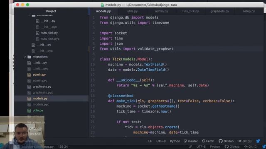Open the graphsets.py tab
Screen dimensions: 266x149
[220, 11]
